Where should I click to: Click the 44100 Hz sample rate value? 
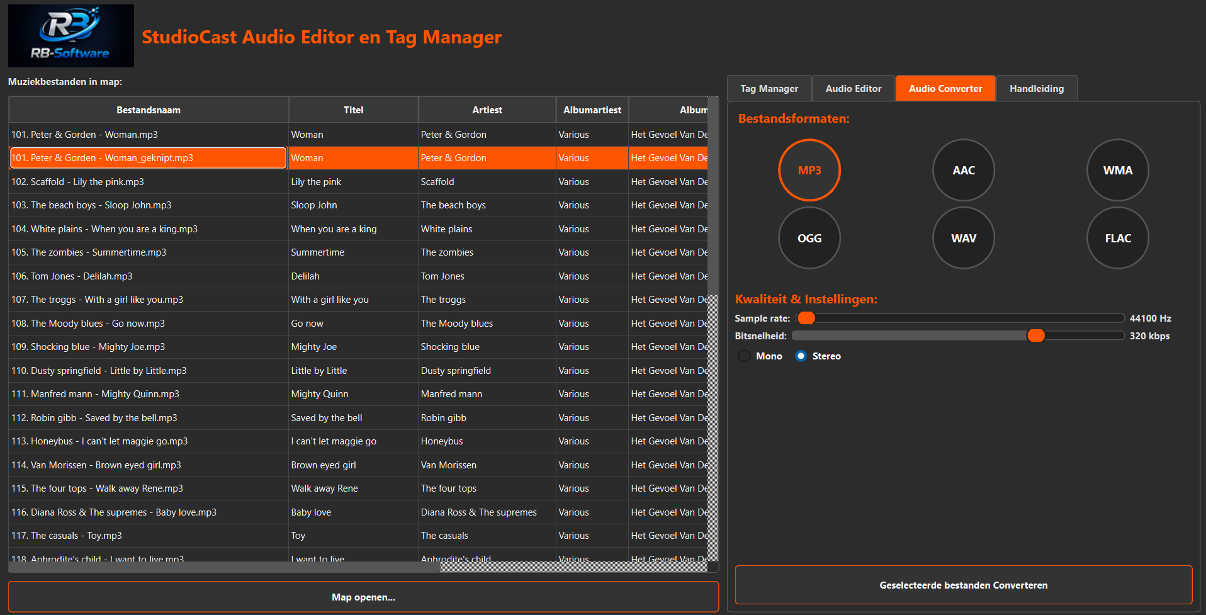(x=1150, y=318)
